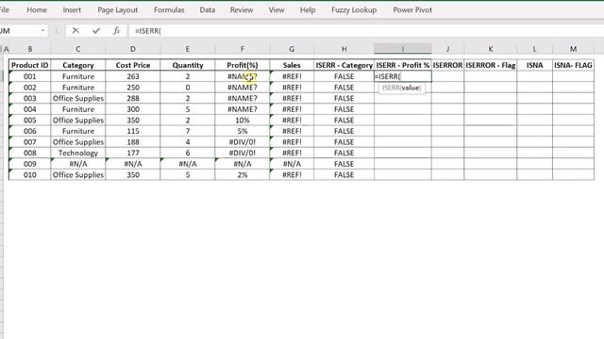The width and height of the screenshot is (604, 339).
Task: Click the ISERROR header cell
Action: click(447, 65)
